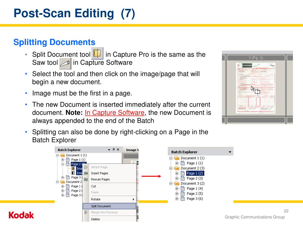The width and height of the screenshot is (303, 227).
Task: Open the dropdown arrow of Batch Explorer beside Image Viewer
Action: 109,150
